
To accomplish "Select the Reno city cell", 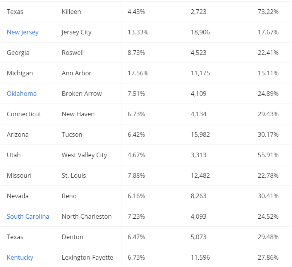I will click(x=69, y=196).
